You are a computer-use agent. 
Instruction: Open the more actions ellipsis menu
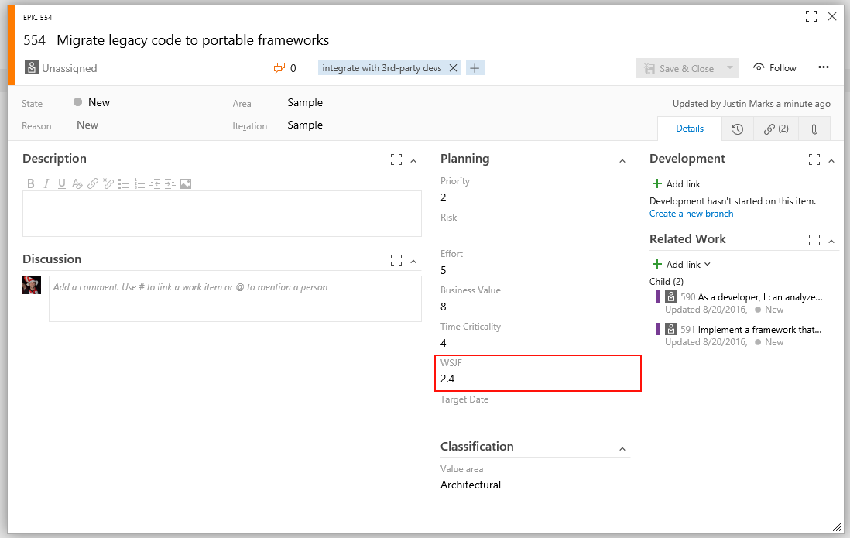point(823,67)
